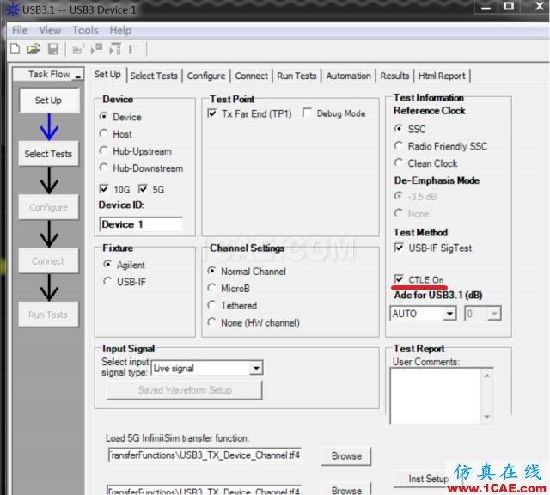Choose Hub-Downstream device type
Viewport: 550px width, 495px height.
click(103, 168)
